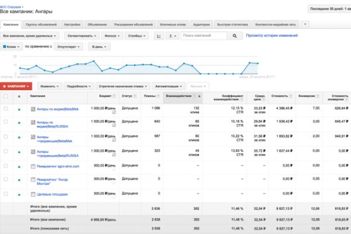Viewport: 351px width, 234px height.
Task: Open the Изменить dropdown
Action: [50, 86]
